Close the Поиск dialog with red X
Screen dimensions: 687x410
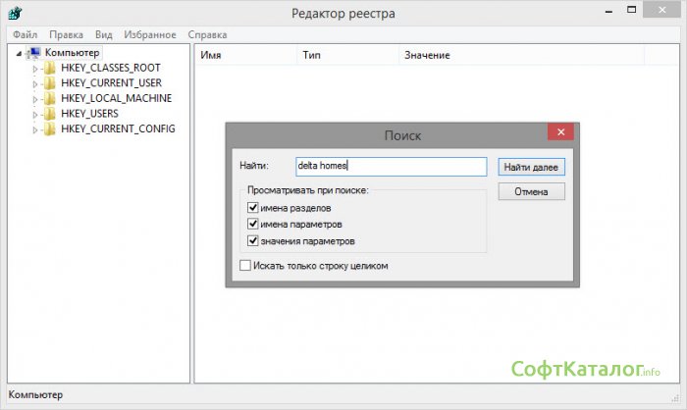[560, 132]
